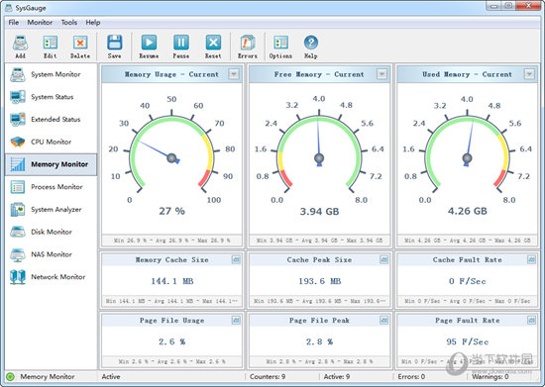Click the Help toolbar icon

[x=311, y=43]
